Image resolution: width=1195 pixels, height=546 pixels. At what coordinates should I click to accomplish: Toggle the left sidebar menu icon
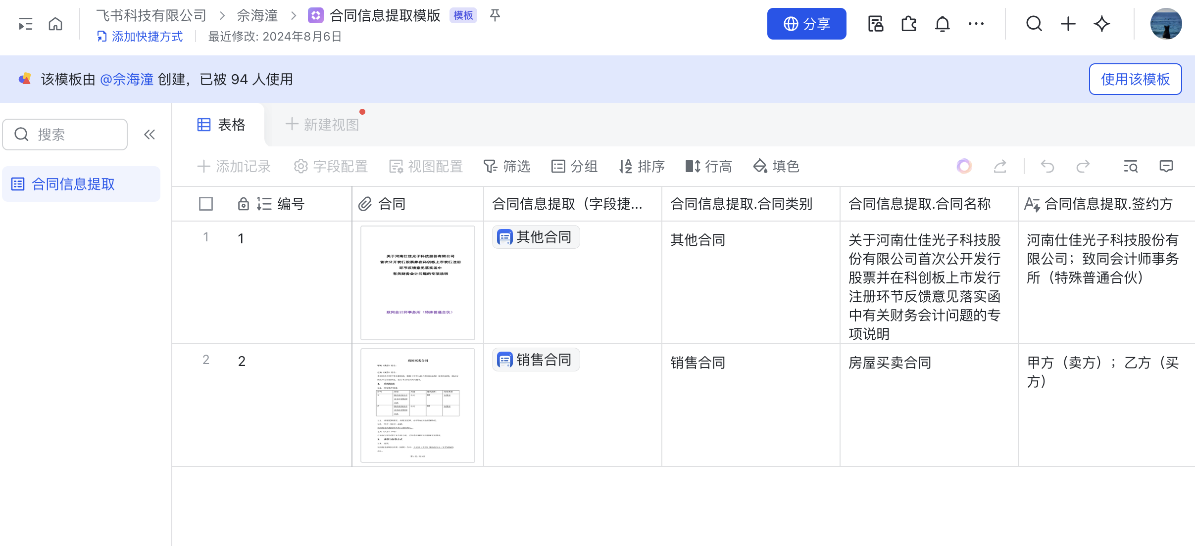click(26, 24)
